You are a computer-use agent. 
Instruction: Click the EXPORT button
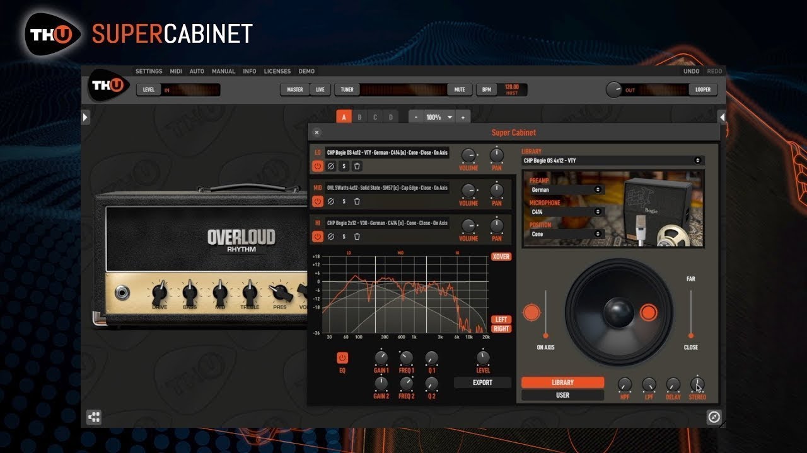pyautogui.click(x=482, y=383)
